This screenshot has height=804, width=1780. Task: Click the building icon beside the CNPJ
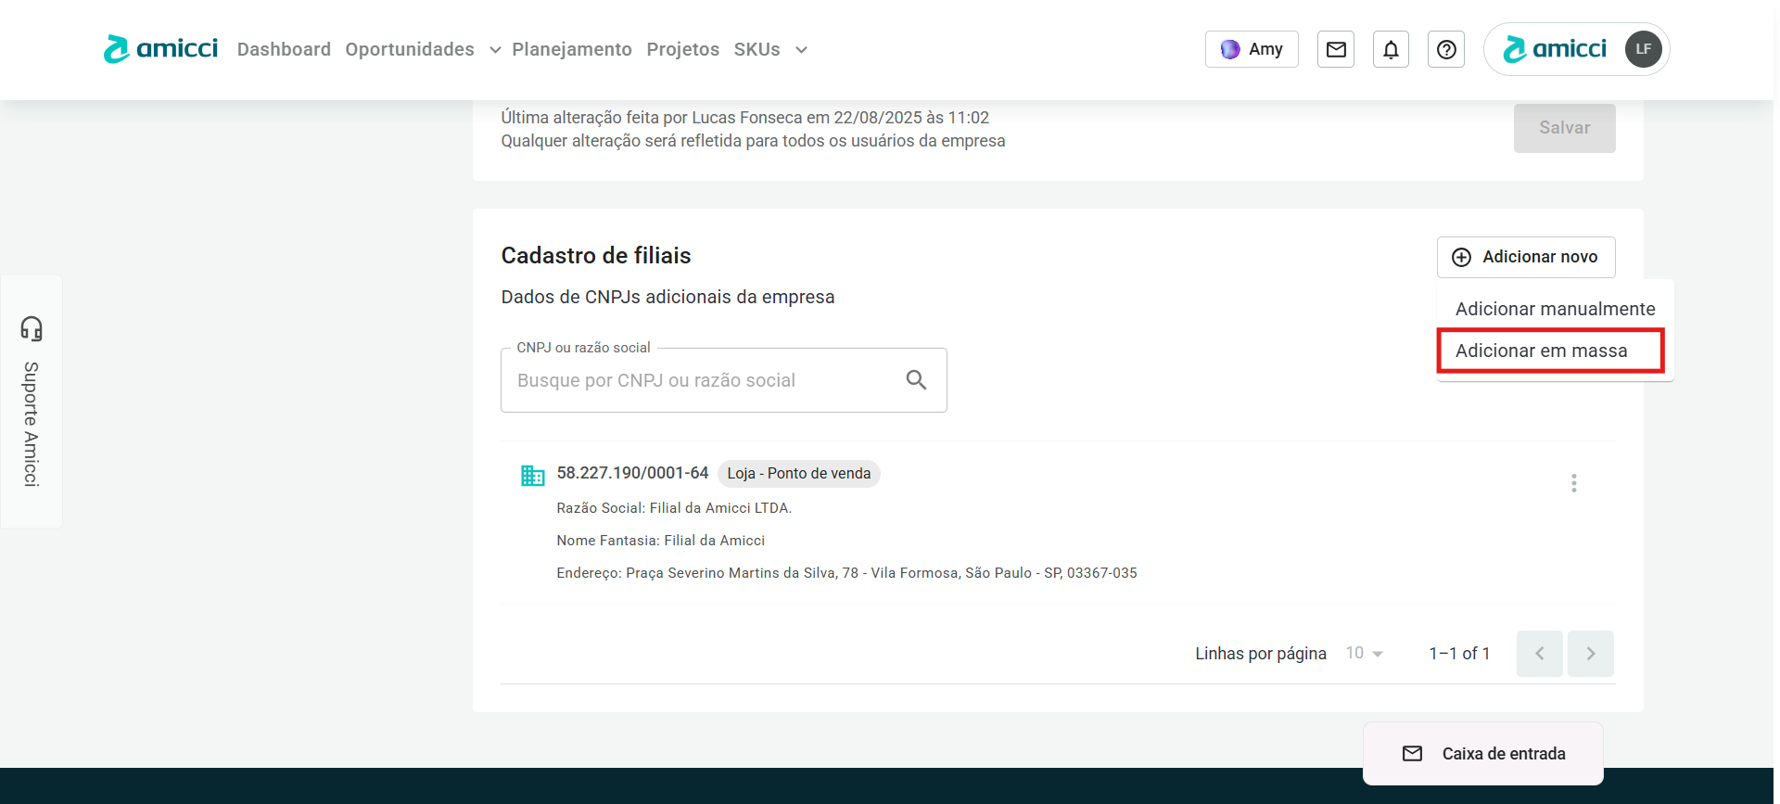pyautogui.click(x=532, y=476)
